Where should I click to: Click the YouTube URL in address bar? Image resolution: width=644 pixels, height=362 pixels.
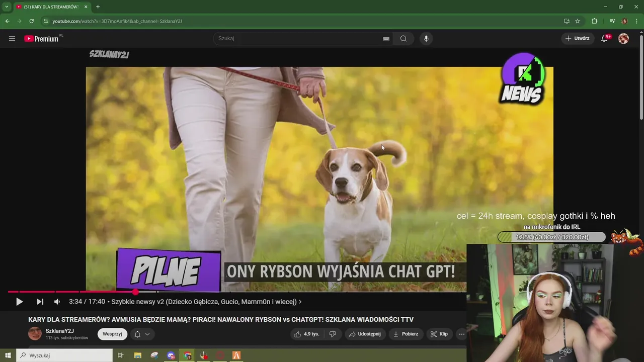[117, 21]
